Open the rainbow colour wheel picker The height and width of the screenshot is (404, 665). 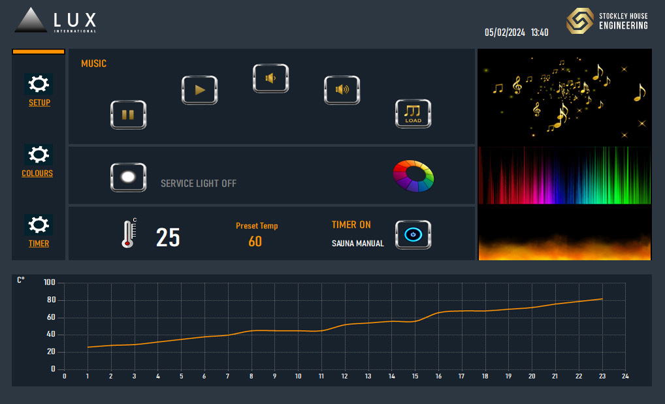coord(414,176)
